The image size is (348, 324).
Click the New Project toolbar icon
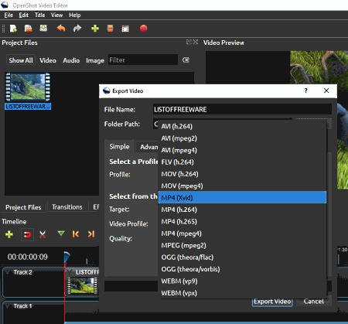(13, 29)
